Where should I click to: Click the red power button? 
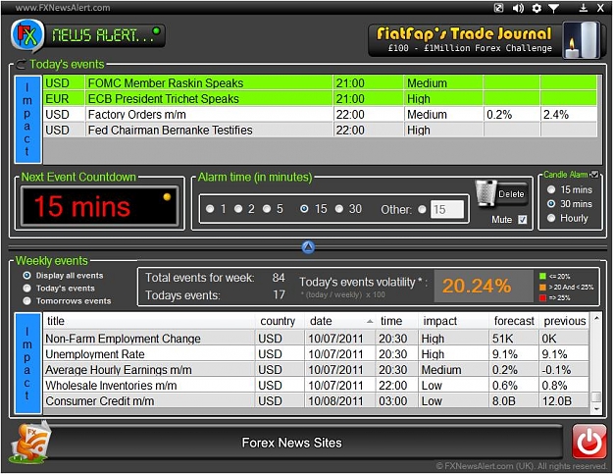point(589,442)
